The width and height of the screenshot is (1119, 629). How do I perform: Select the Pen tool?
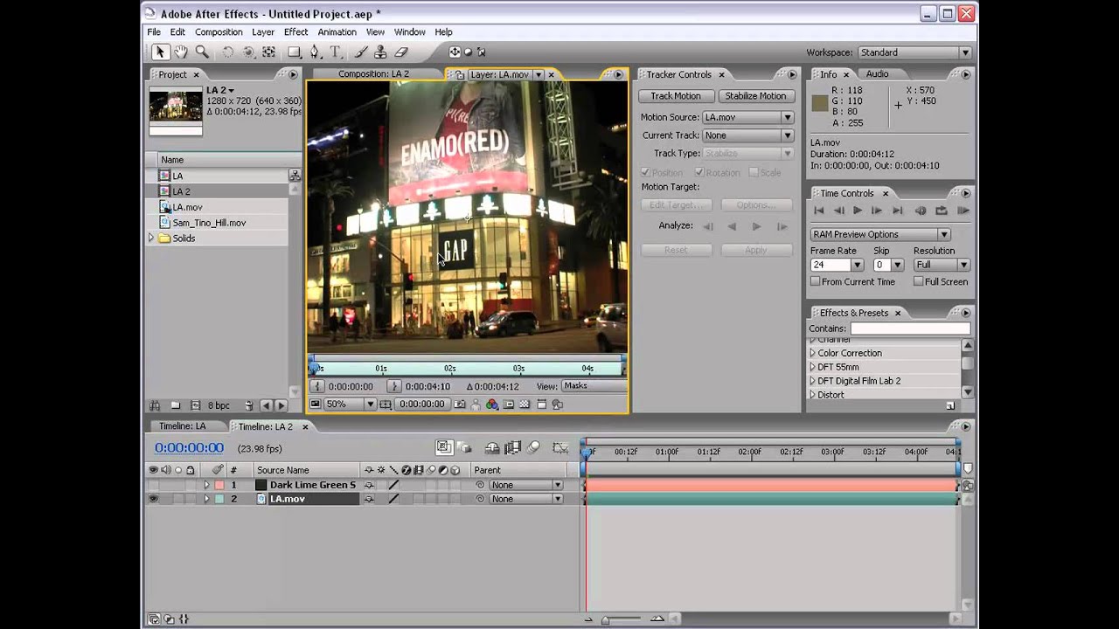[x=316, y=52]
